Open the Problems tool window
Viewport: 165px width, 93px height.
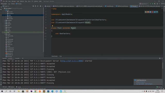pos(11,87)
